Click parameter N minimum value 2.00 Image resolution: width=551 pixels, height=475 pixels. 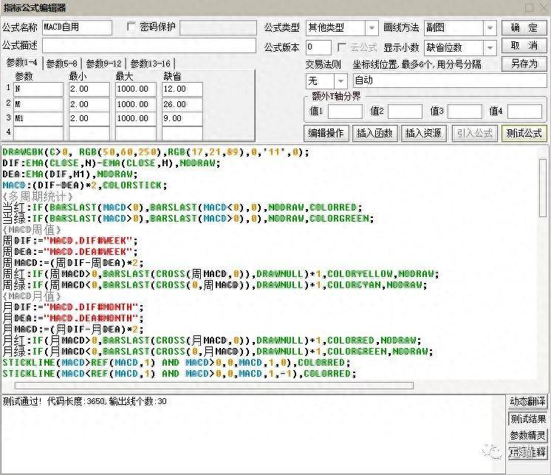(89, 89)
